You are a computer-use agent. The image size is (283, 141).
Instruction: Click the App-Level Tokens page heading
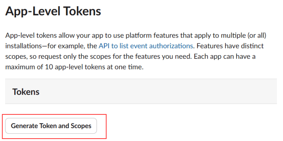pyautogui.click(x=53, y=12)
